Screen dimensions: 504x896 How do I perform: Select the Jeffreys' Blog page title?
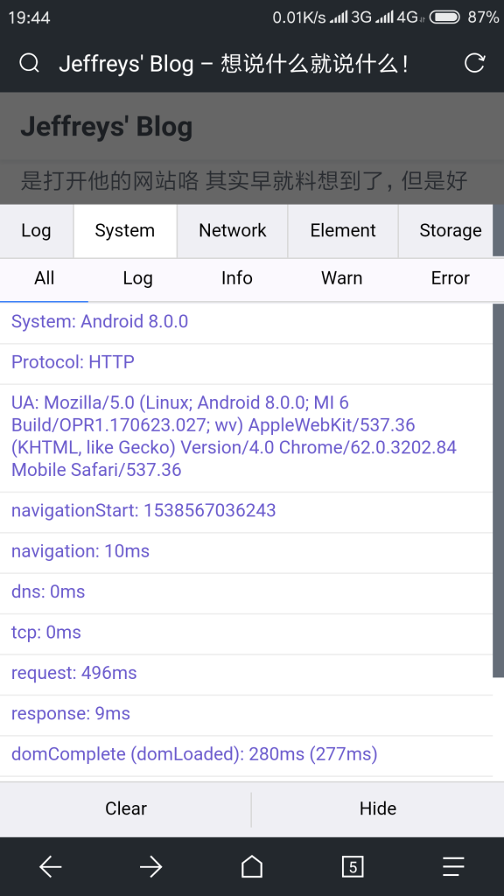107,126
